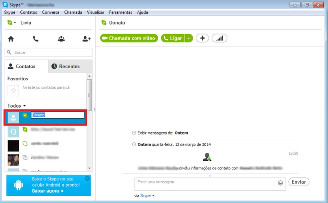Click the plus icon to add people

(x=202, y=38)
